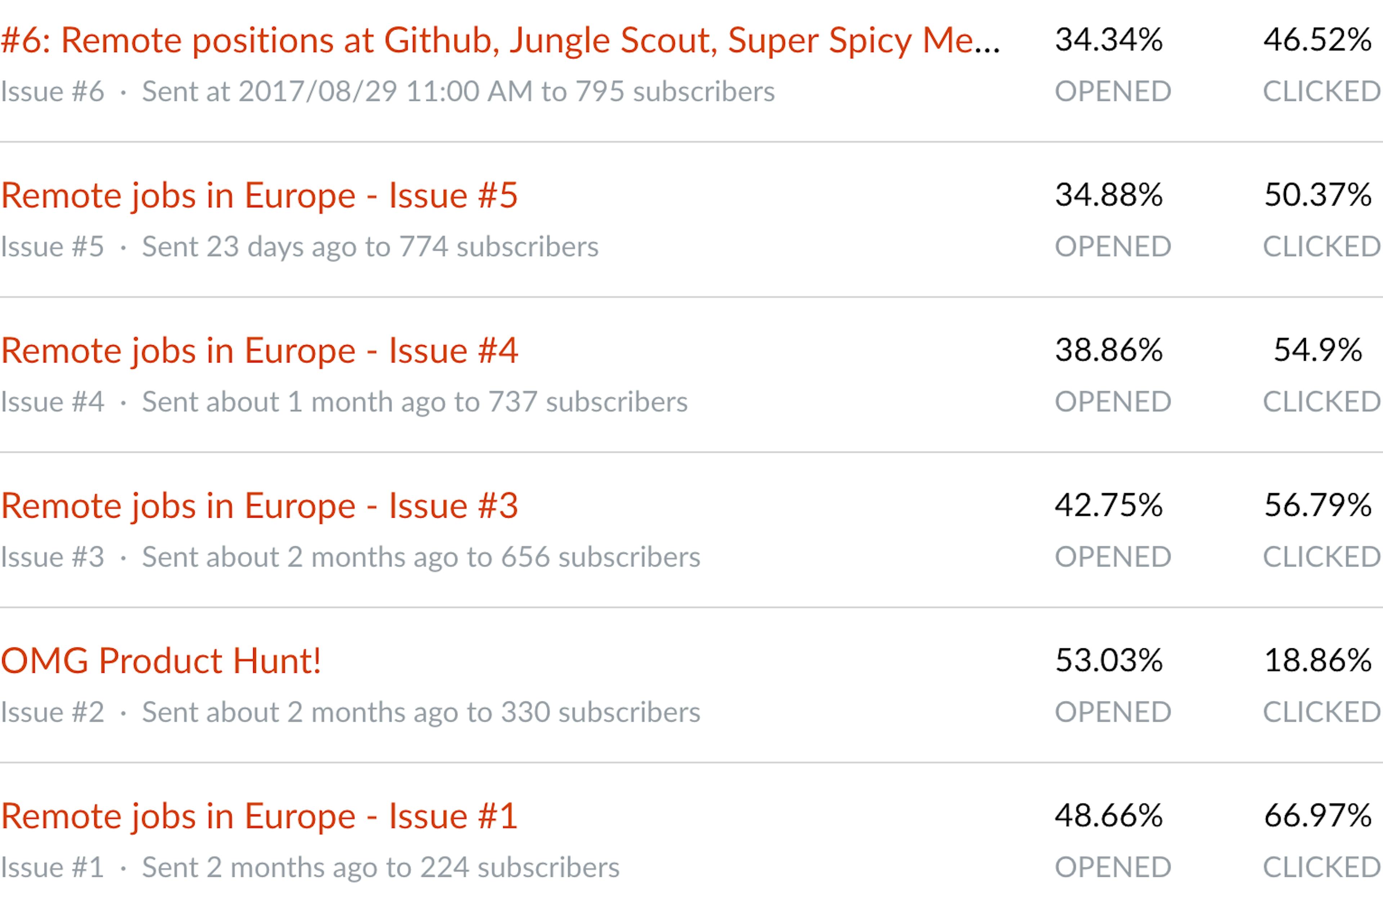Click the 50.37% clicked rate for Issue #5
Viewport: 1383px width, 906px height.
coord(1318,195)
